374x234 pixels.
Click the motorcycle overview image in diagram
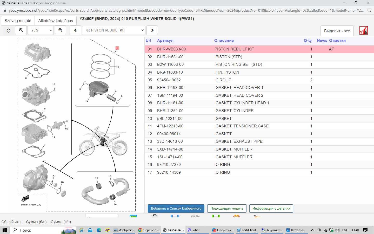[103, 141]
